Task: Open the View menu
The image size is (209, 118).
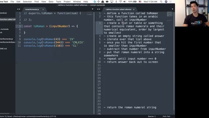Action: click(43, 2)
